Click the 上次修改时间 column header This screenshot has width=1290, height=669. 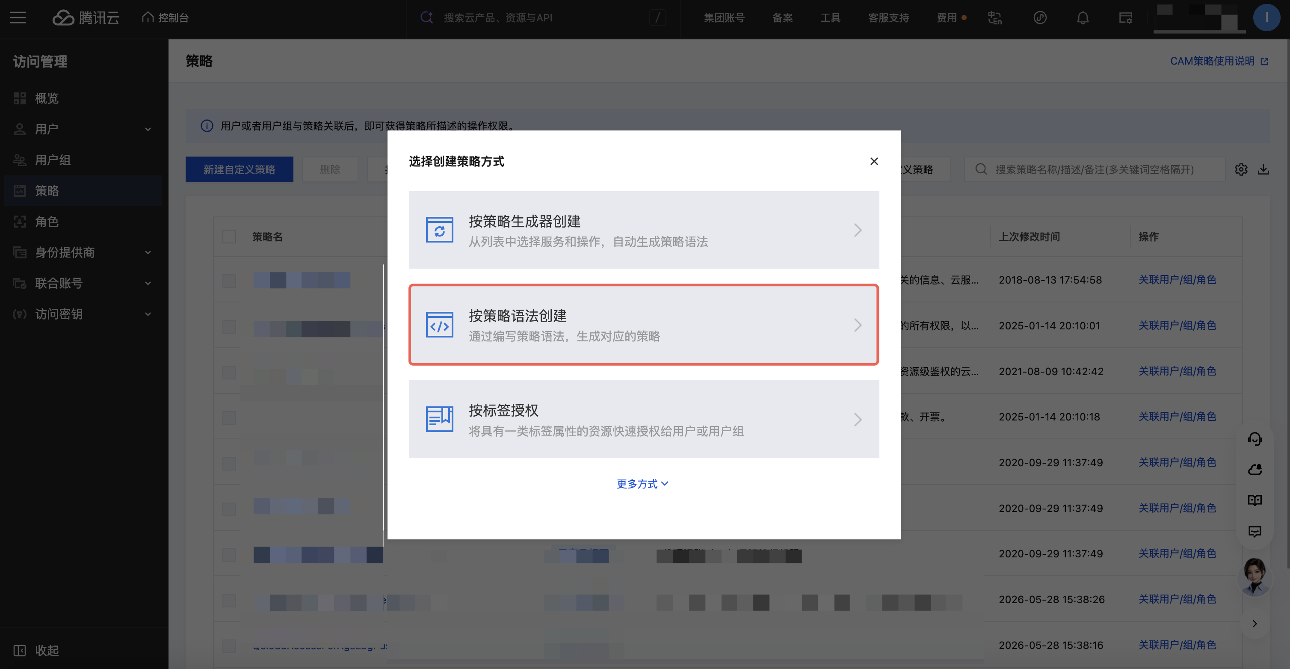click(x=1029, y=237)
